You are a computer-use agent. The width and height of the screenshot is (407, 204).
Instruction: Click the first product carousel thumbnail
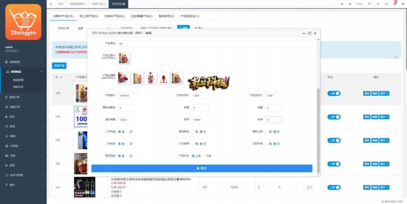pos(124,78)
